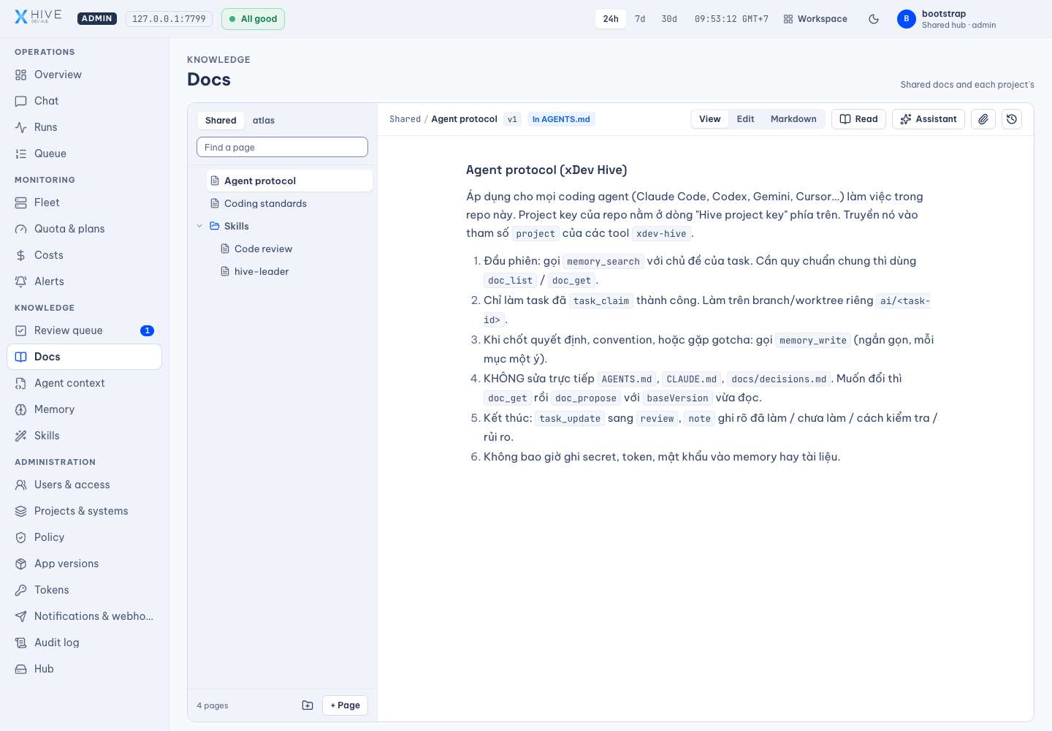1052x731 pixels.
Task: Switch to the atlas docs tab
Action: click(264, 121)
